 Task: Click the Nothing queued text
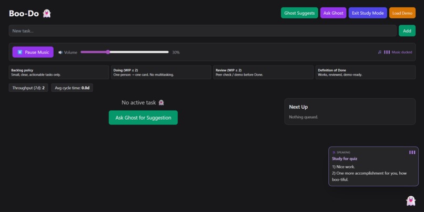pos(304,117)
